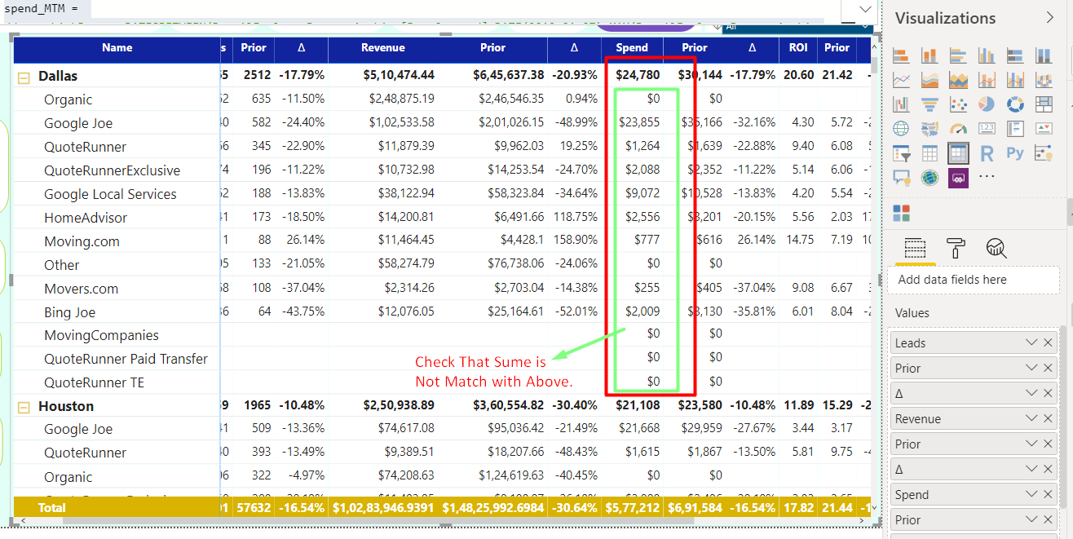
Task: Select the Stacked column chart visual
Action: click(929, 55)
